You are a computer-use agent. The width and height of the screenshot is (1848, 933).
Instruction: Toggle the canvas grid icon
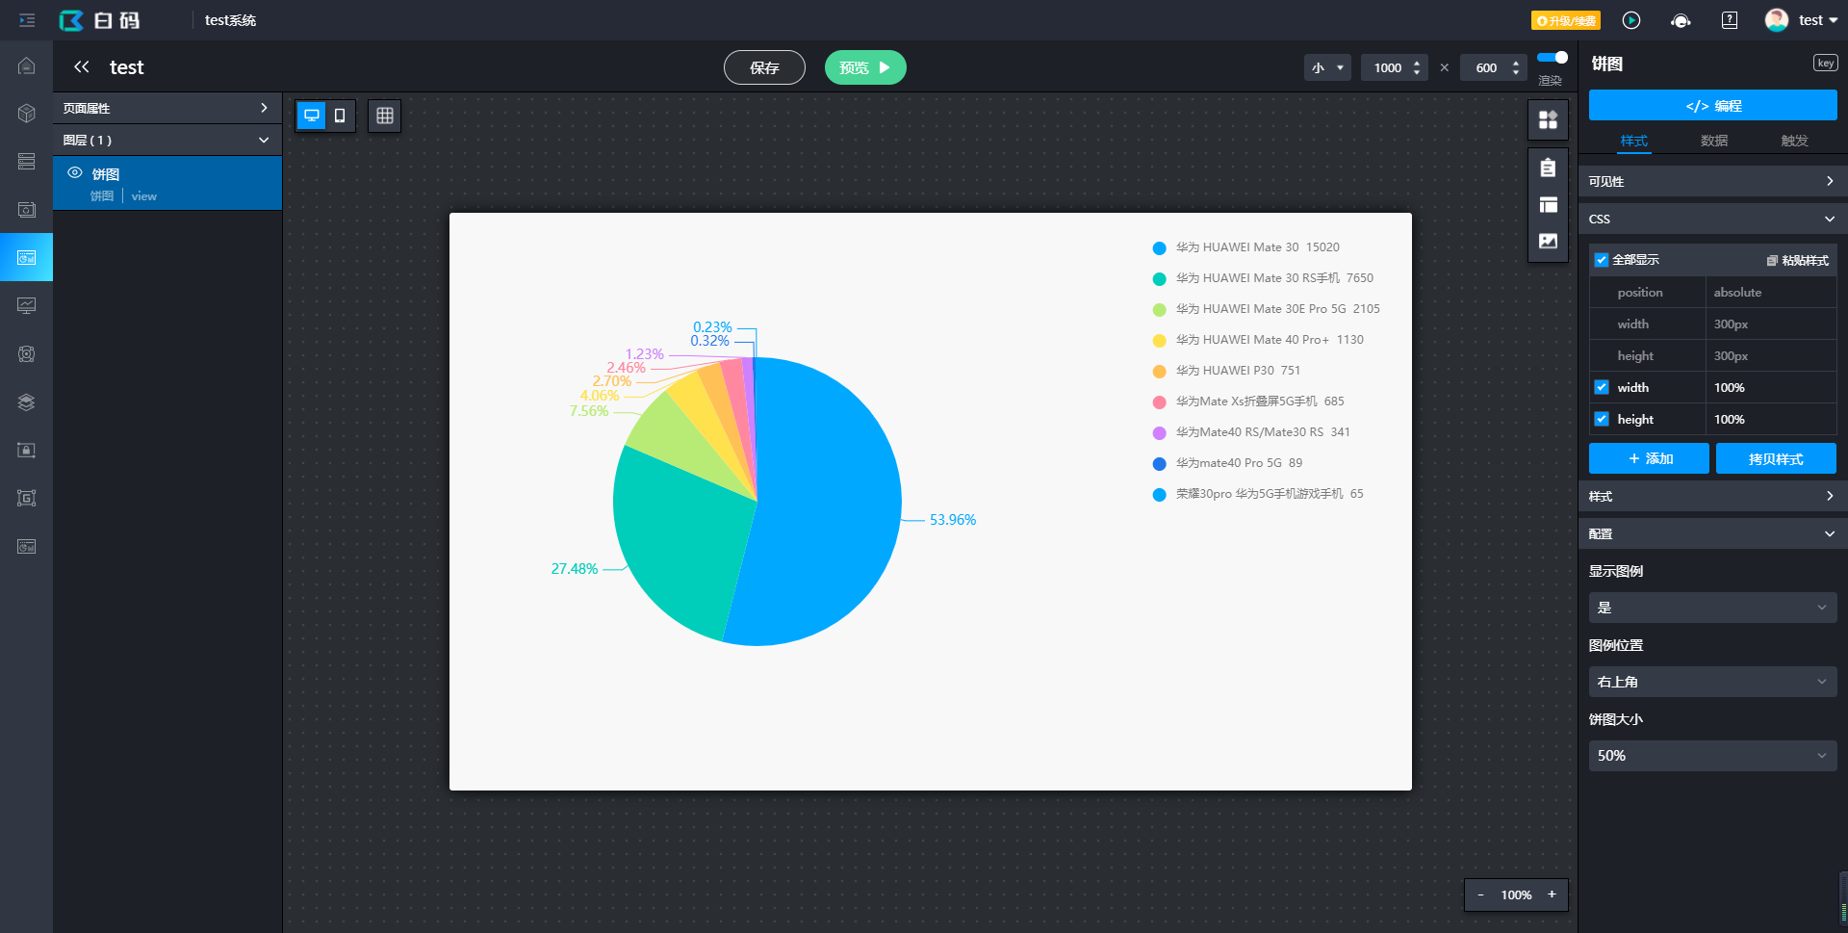click(x=385, y=116)
